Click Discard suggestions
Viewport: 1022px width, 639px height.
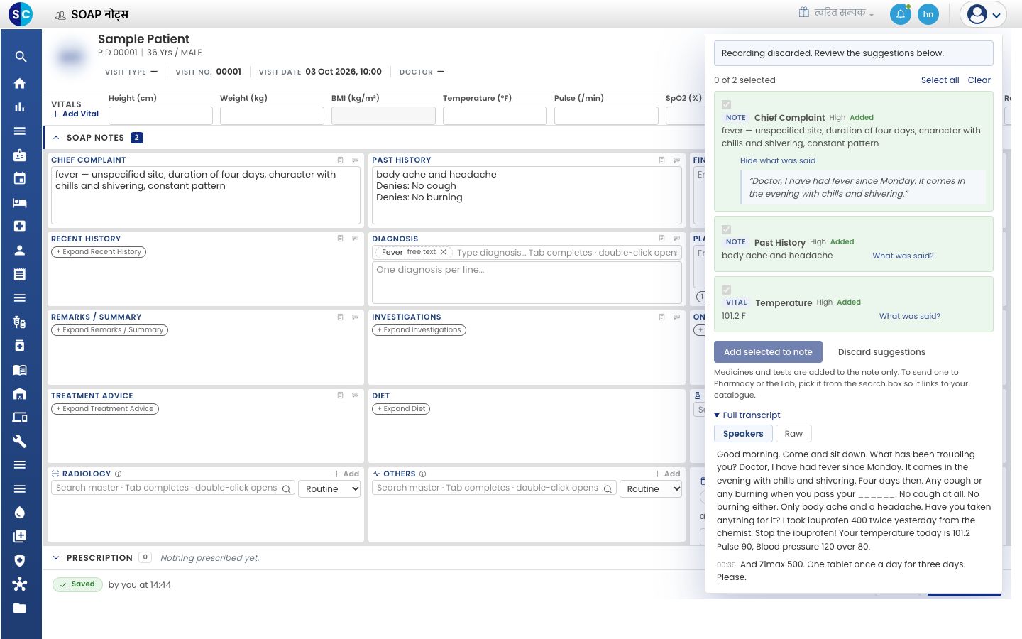[x=881, y=352]
